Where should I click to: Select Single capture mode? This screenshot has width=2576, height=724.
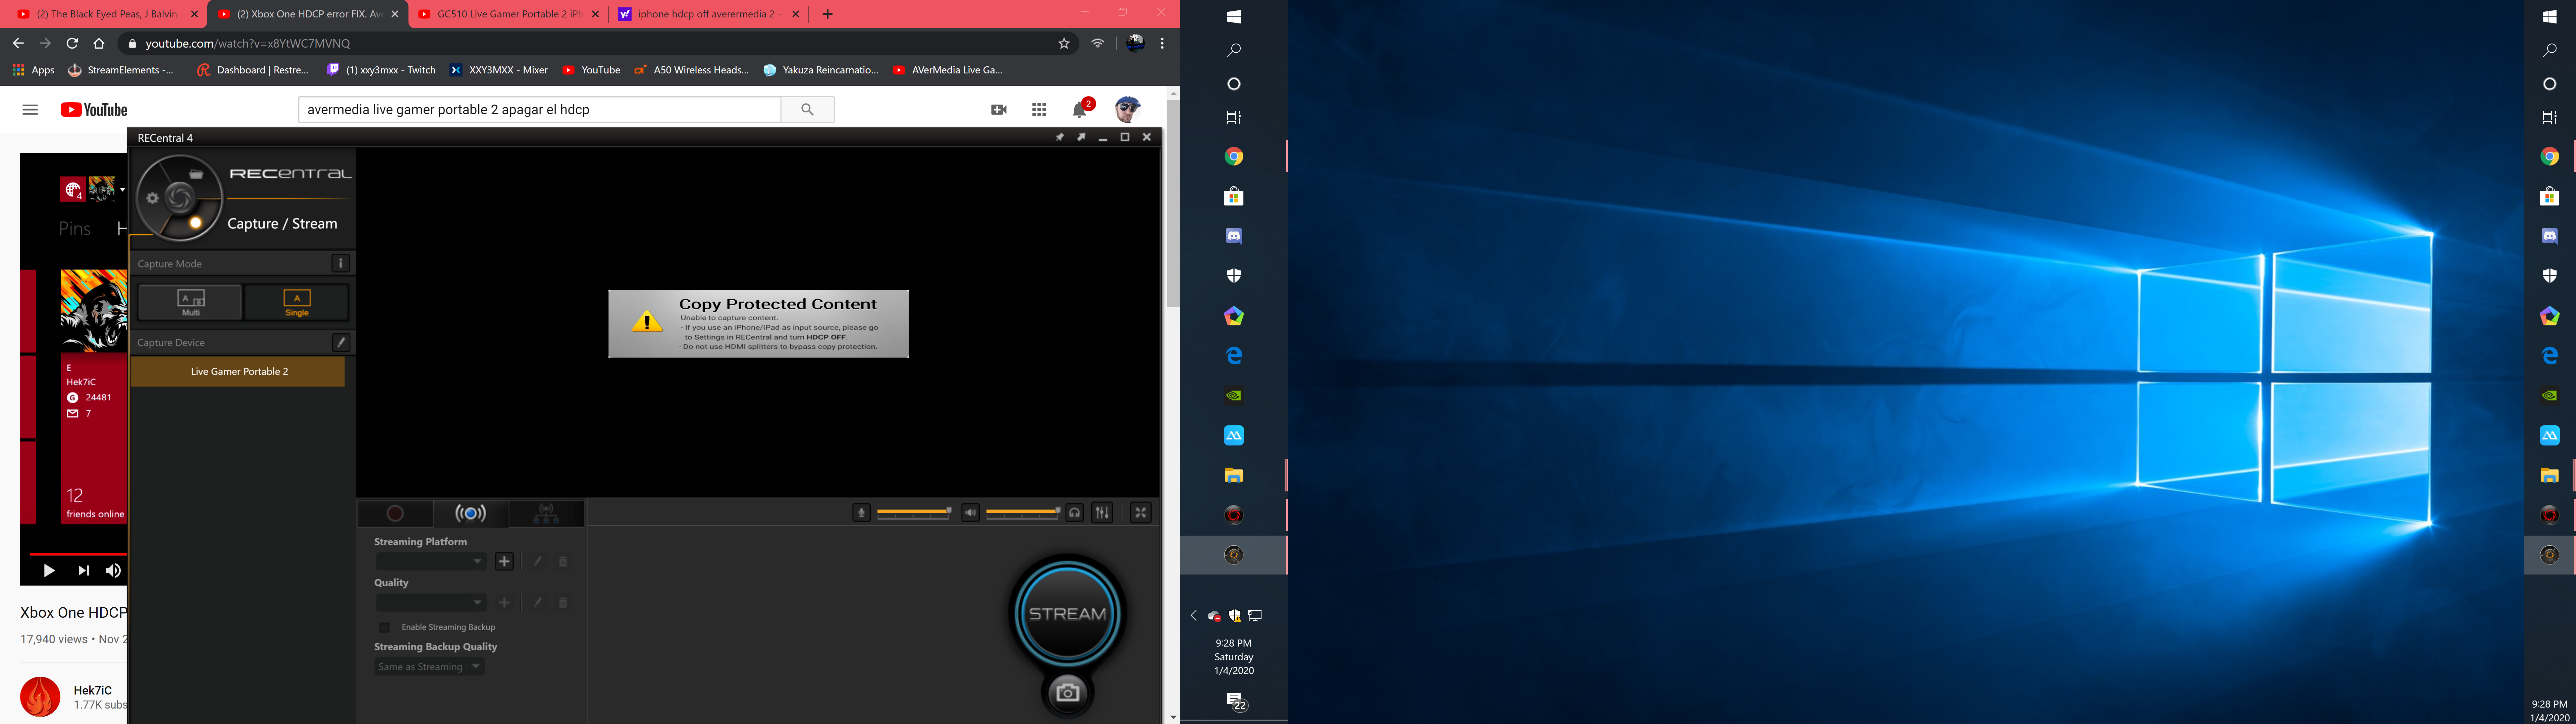297,302
